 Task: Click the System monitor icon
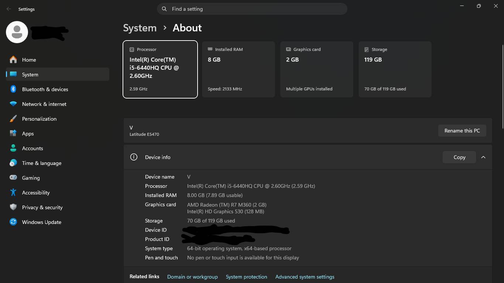click(13, 74)
